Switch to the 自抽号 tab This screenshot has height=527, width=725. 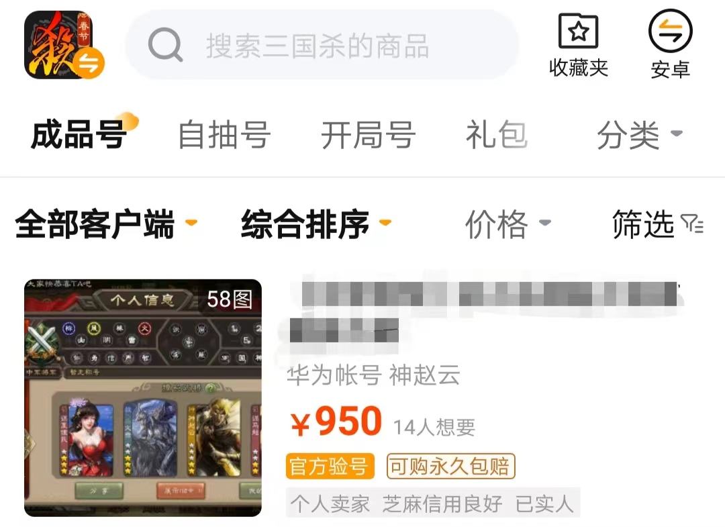pos(224,134)
